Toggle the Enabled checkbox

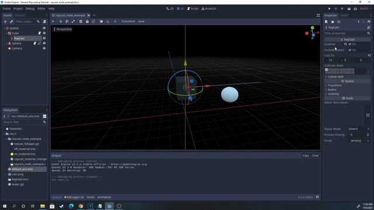(350, 44)
